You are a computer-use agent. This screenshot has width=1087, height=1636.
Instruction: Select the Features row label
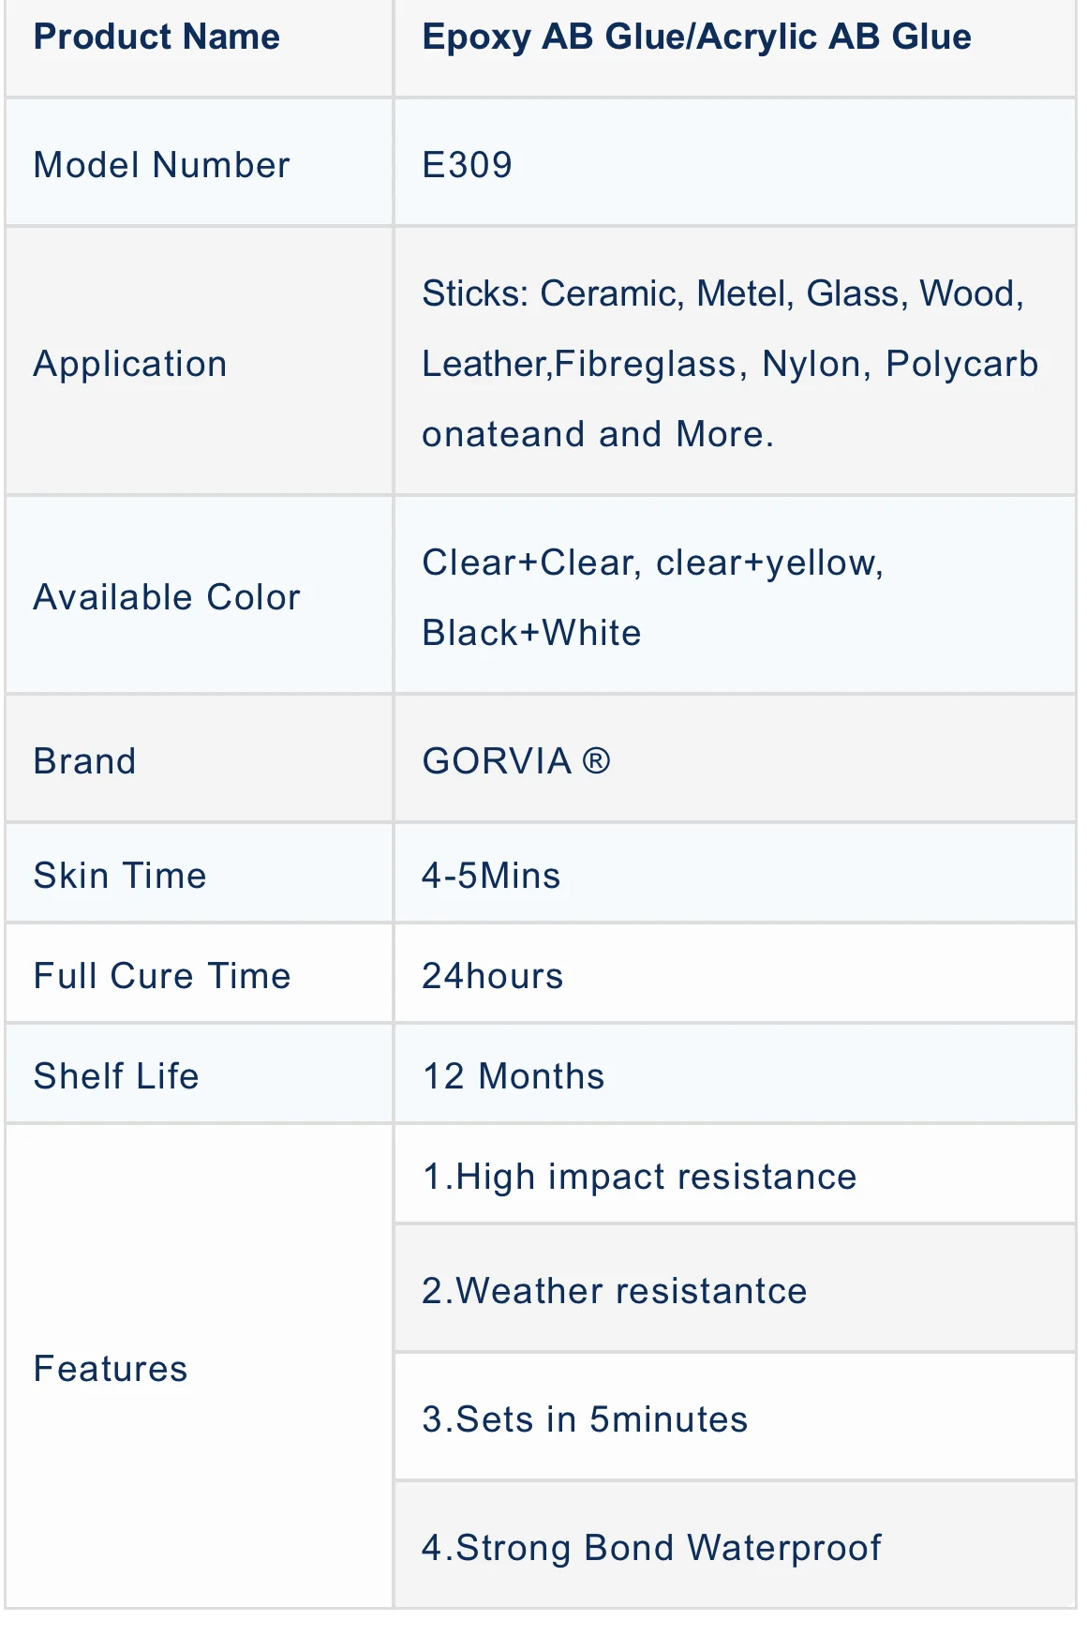pos(111,1369)
